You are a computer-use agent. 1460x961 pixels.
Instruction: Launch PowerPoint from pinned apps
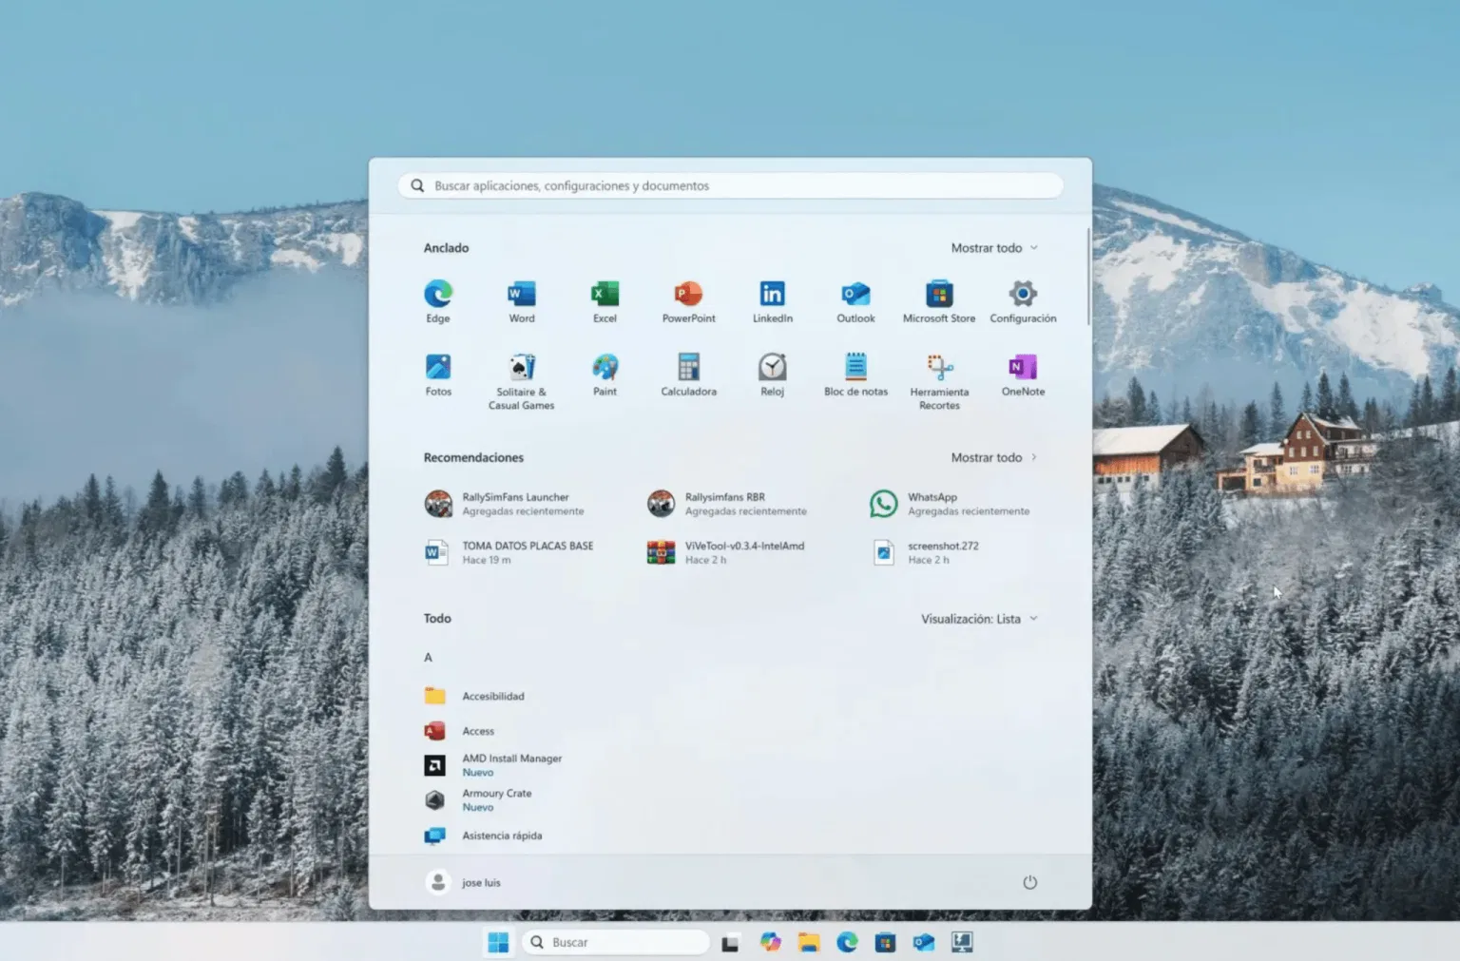coord(688,301)
